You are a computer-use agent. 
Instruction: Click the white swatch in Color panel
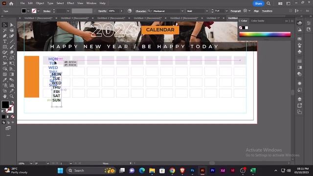246,28
